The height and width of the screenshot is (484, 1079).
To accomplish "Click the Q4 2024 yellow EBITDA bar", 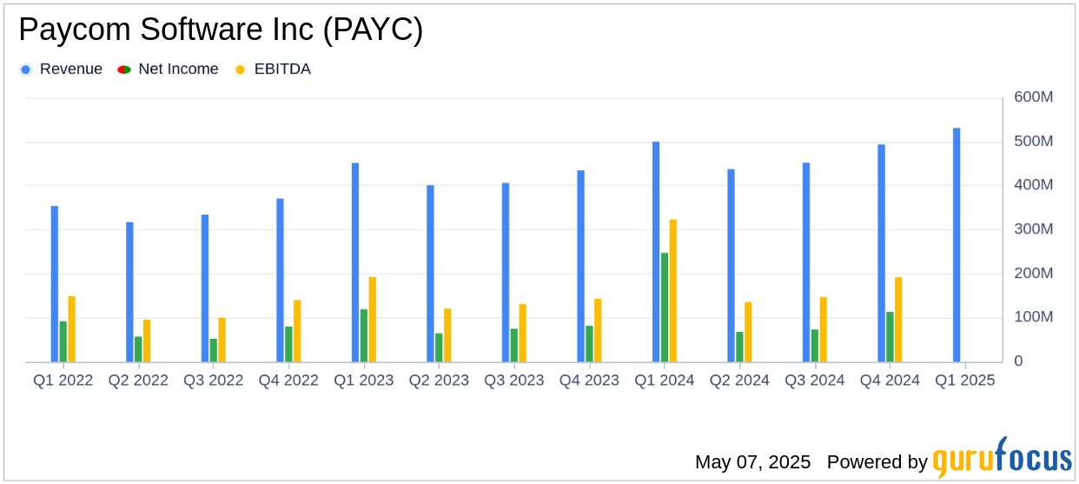I will click(898, 320).
